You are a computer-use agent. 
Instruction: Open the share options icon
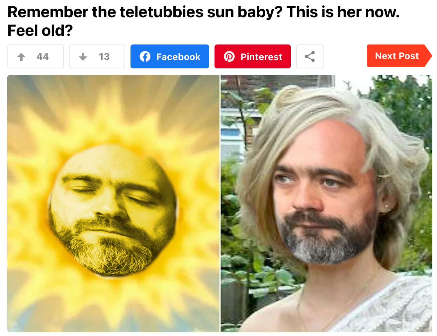(310, 56)
